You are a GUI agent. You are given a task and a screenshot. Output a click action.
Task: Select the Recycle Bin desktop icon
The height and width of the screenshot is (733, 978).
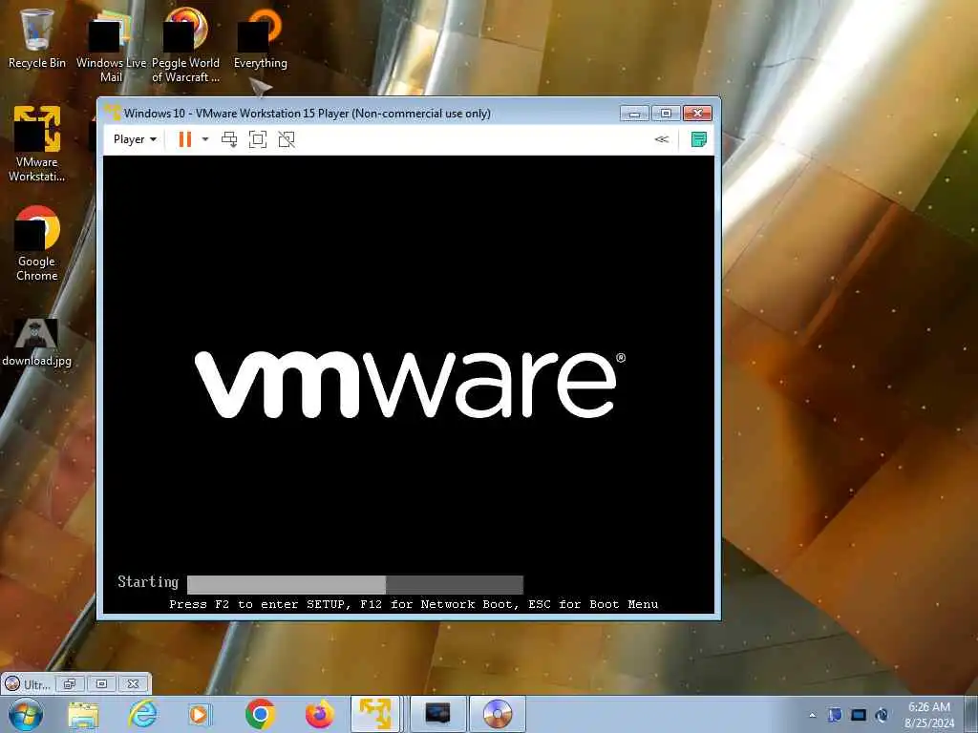37,40
